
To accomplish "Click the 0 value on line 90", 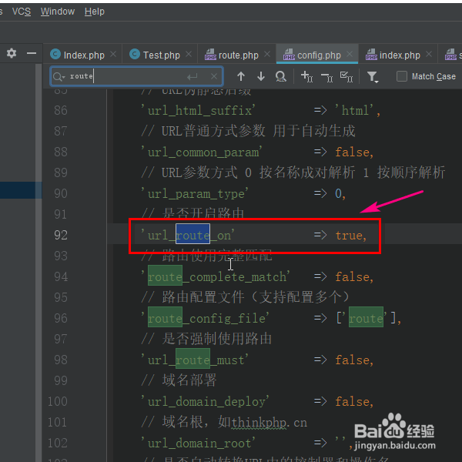I will [x=338, y=194].
